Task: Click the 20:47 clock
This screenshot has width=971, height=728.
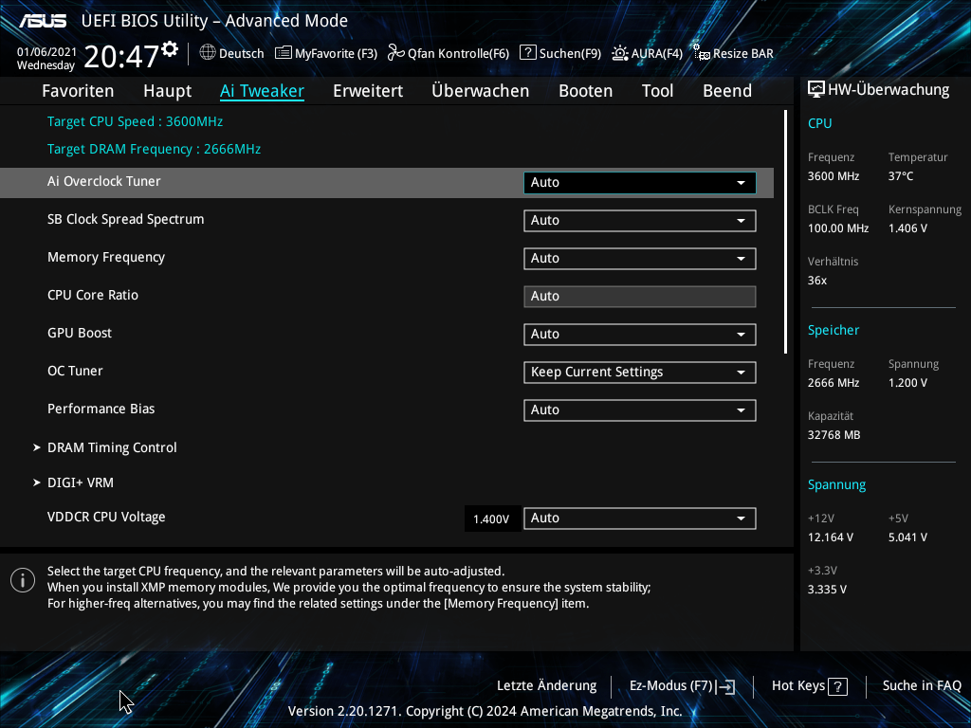Action: [121, 56]
